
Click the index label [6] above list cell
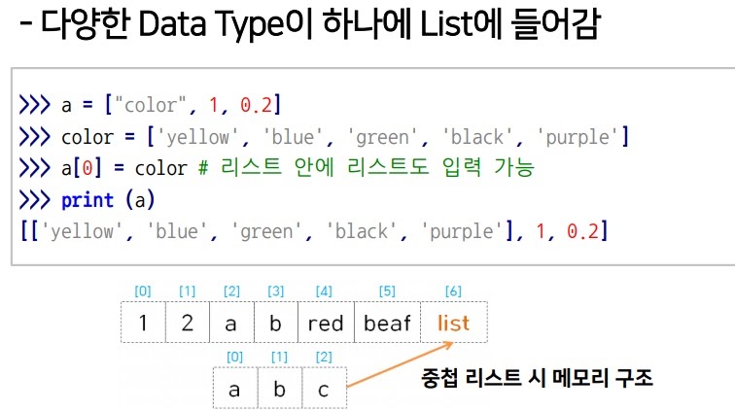tap(453, 290)
